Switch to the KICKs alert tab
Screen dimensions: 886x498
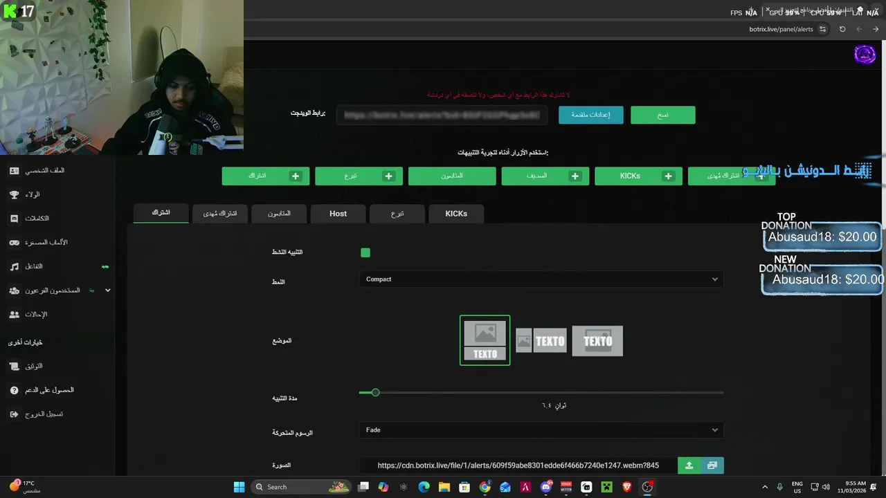[456, 214]
